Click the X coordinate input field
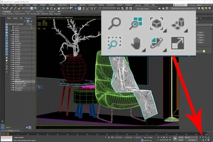Viewport: 213px width, 142px height. click(119, 137)
